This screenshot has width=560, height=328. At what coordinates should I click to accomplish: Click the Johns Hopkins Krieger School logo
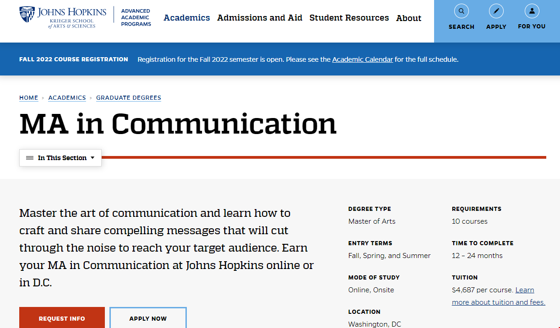click(x=63, y=17)
